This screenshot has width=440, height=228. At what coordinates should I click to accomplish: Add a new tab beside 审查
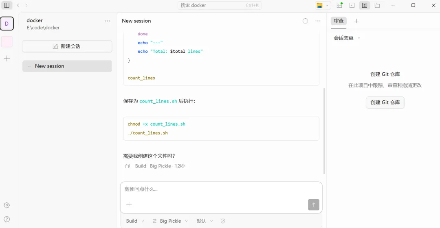coord(356,21)
